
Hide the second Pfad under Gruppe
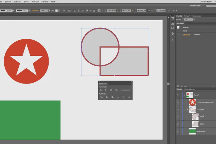click(178, 124)
